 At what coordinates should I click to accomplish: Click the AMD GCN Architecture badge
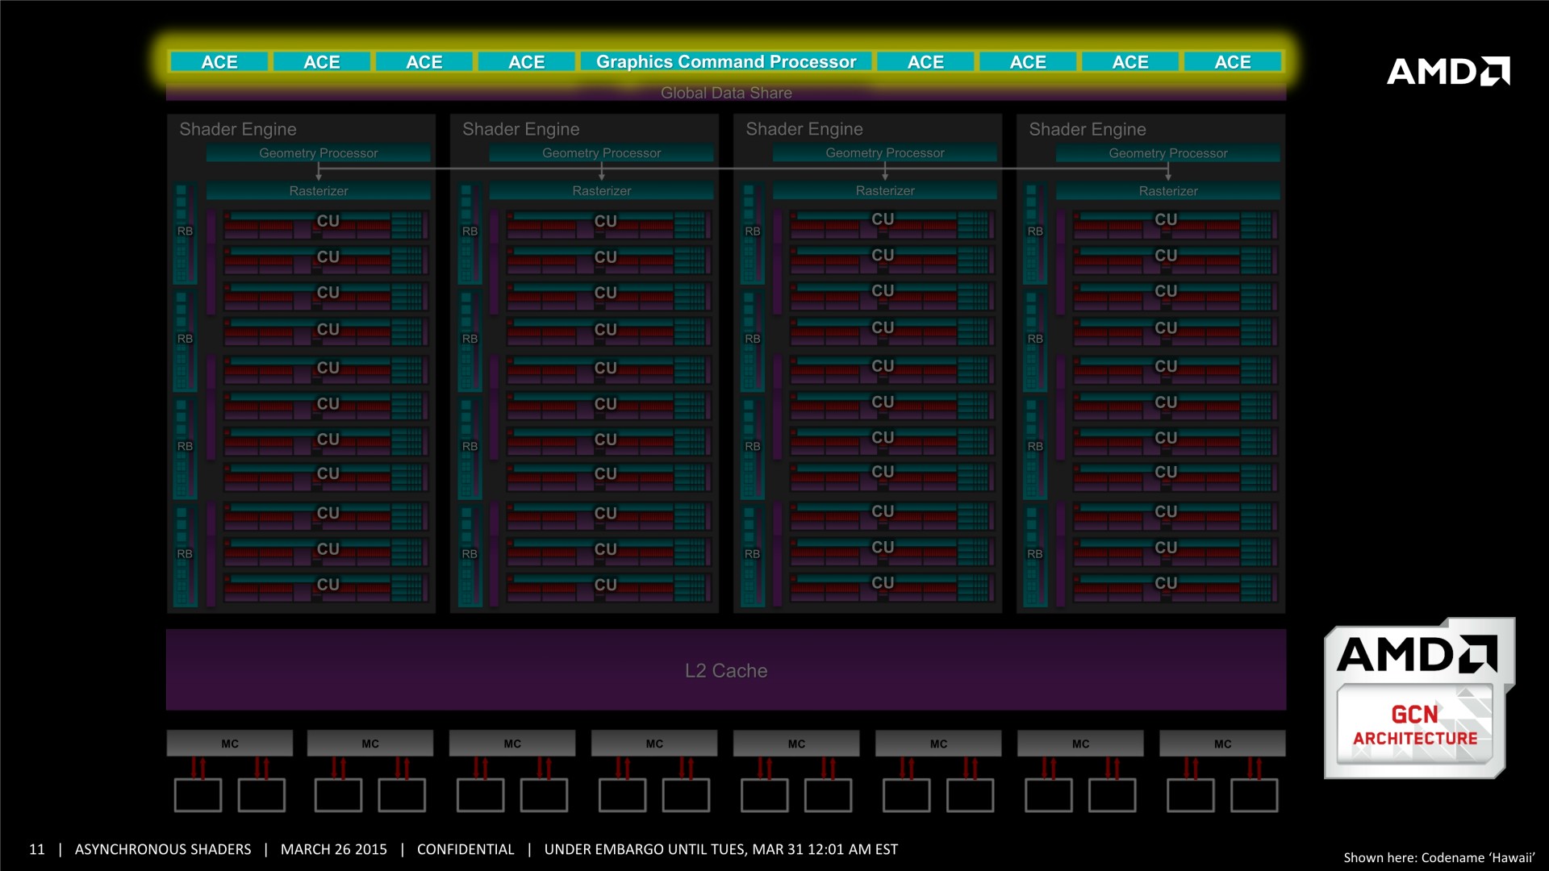pos(1418,698)
